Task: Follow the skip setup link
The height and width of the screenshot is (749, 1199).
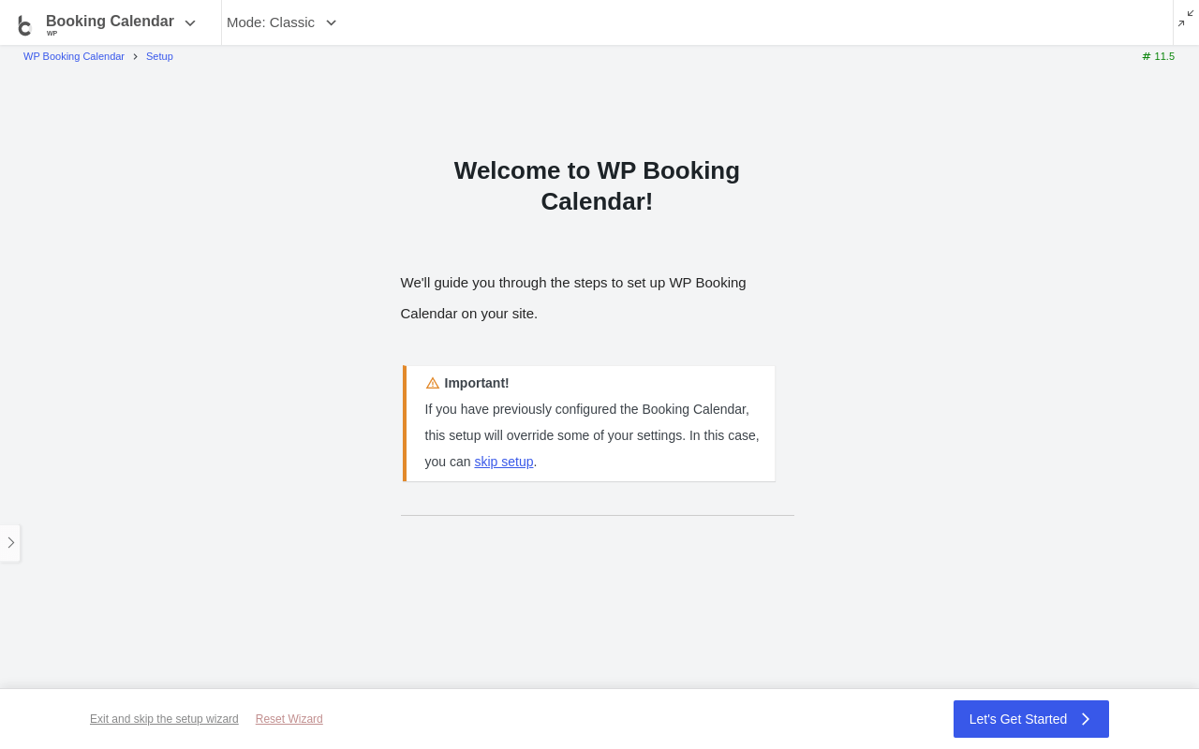Action: tap(504, 462)
